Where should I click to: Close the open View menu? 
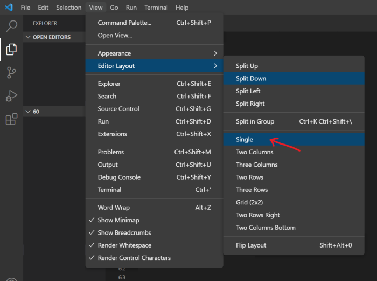(x=96, y=8)
